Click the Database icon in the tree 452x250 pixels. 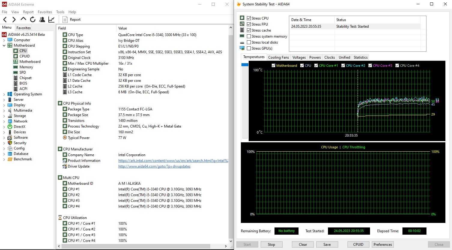click(x=10, y=154)
